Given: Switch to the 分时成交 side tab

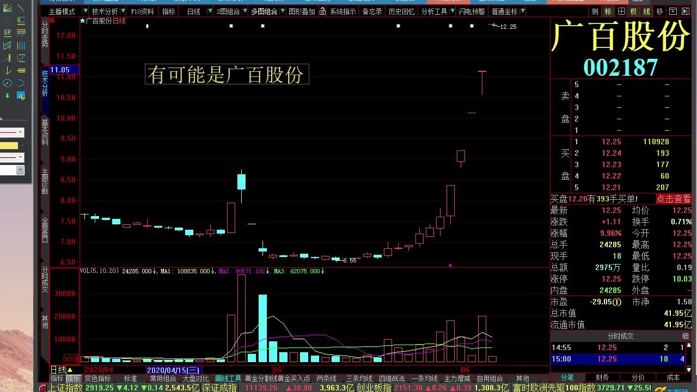Looking at the screenshot, I should 45,280.
